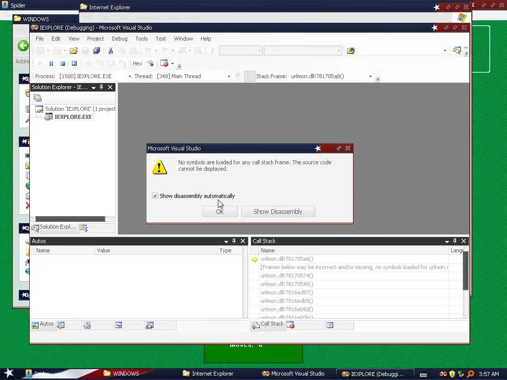Switch to Internet Explorer taskbar button
This screenshot has height=380, width=507.
[x=208, y=374]
